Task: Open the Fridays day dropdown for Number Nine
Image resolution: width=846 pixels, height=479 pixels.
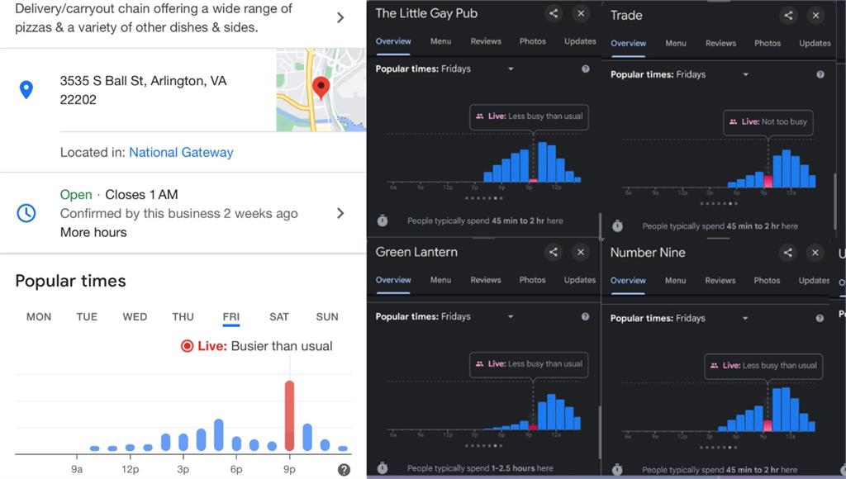Action: [744, 318]
